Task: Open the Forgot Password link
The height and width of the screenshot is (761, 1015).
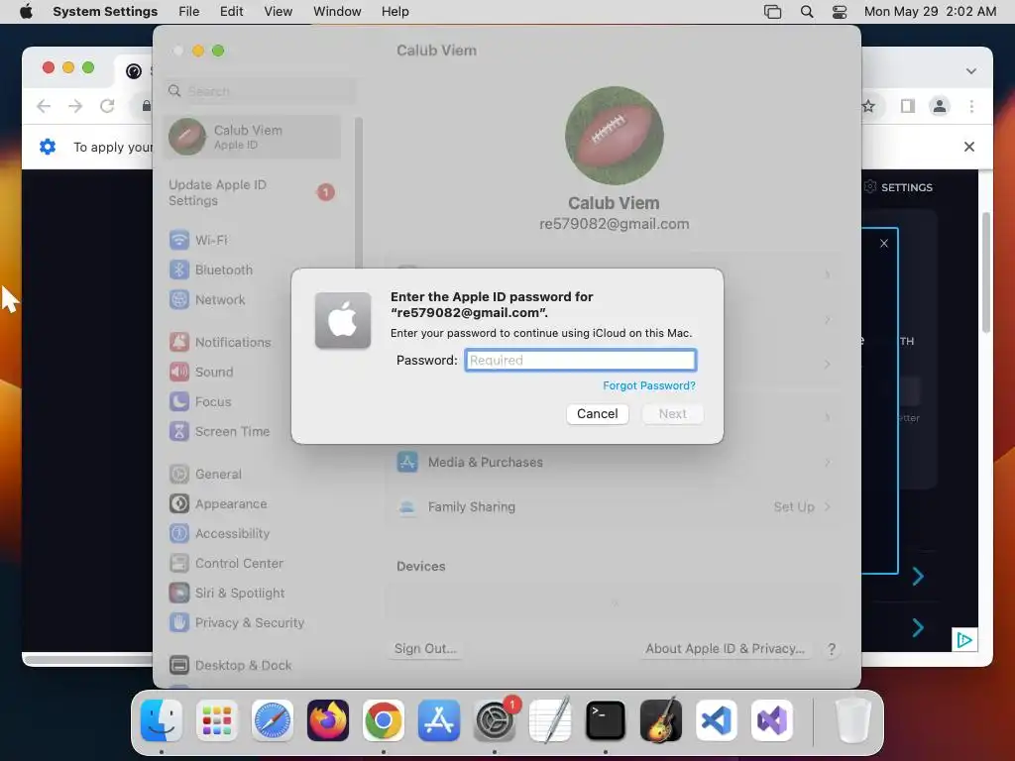Action: [x=648, y=385]
